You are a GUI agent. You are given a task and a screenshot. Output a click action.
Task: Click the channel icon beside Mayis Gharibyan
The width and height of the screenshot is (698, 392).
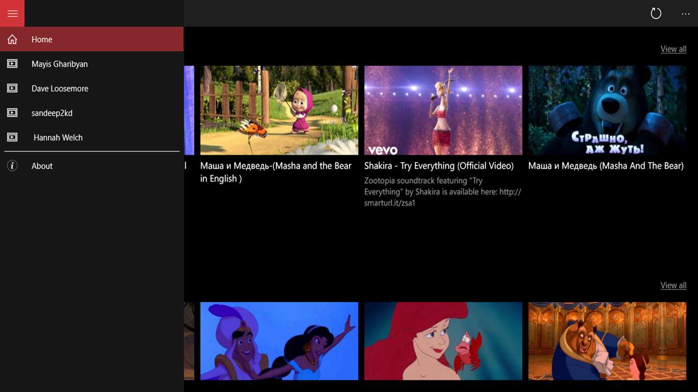click(12, 64)
